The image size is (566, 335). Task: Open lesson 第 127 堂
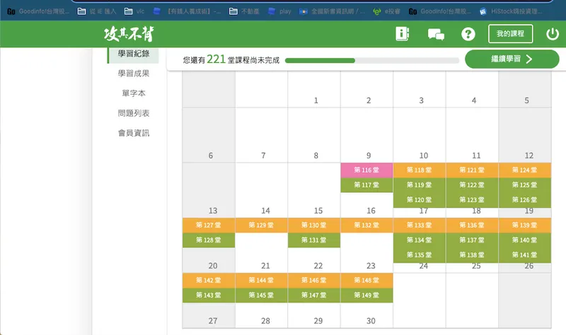pyautogui.click(x=208, y=225)
